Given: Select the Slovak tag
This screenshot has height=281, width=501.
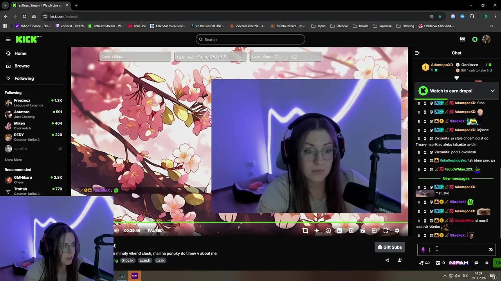Looking at the screenshot, I should point(128,261).
